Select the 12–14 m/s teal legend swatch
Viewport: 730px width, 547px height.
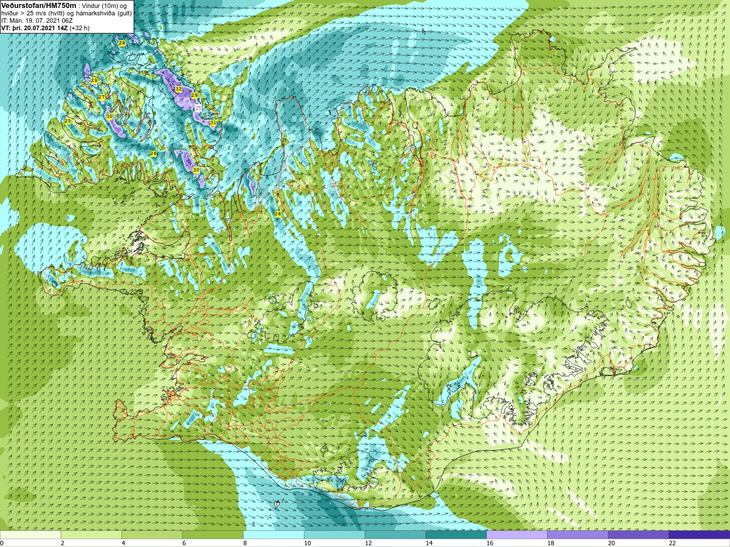(395, 535)
